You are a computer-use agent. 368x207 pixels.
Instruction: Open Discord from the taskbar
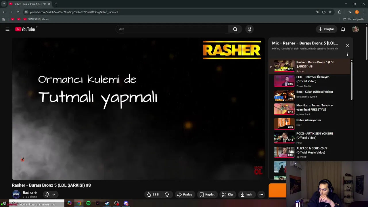(x=126, y=203)
